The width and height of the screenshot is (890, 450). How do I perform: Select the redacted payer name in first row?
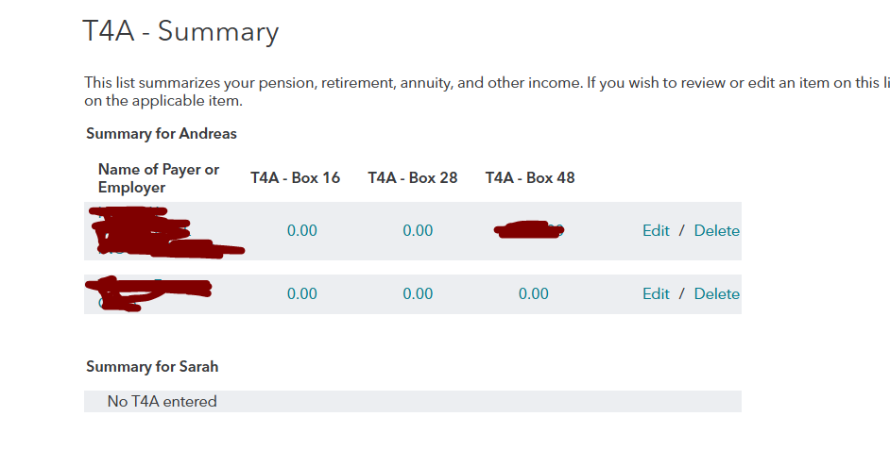[x=165, y=233]
